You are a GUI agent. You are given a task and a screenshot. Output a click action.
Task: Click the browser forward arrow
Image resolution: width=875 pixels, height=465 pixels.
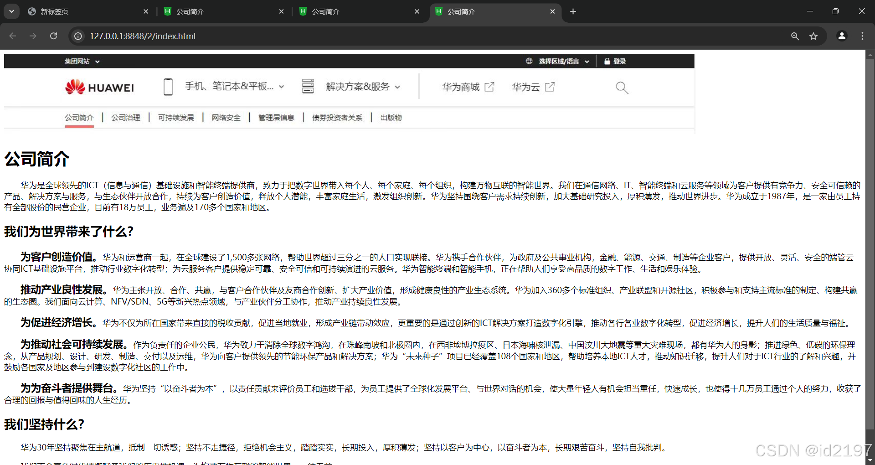(x=33, y=36)
